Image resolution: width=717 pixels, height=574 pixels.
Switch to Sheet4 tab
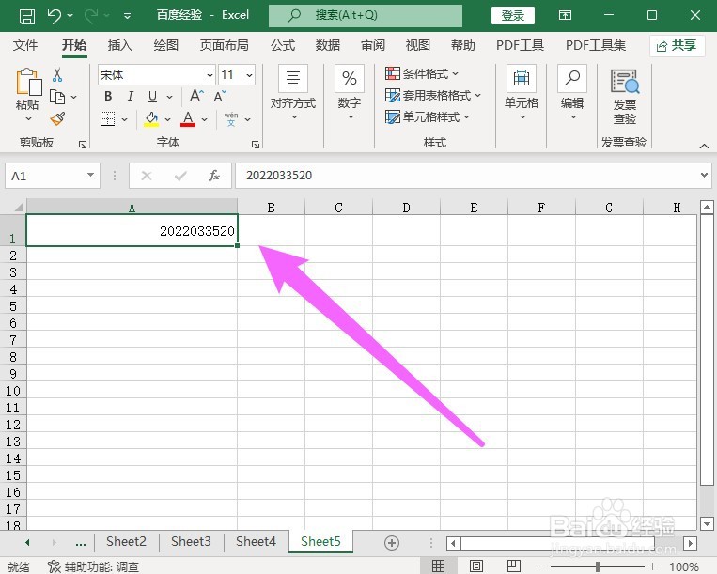pyautogui.click(x=256, y=541)
